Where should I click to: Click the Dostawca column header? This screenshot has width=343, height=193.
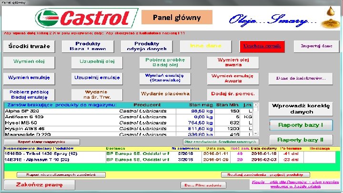coord(115,149)
